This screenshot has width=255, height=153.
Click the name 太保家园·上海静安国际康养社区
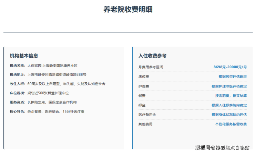(52, 66)
